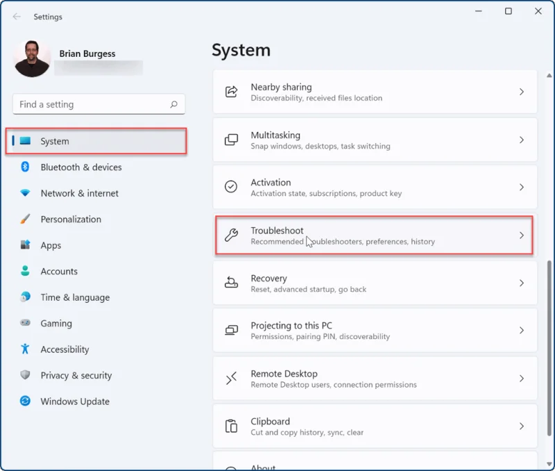The width and height of the screenshot is (555, 471).
Task: Click the magnifier icon in search box
Action: click(x=173, y=104)
